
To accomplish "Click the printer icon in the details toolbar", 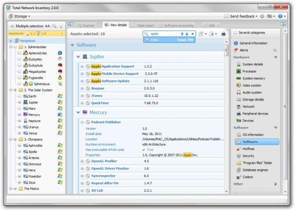I will pyautogui.click(x=223, y=34).
